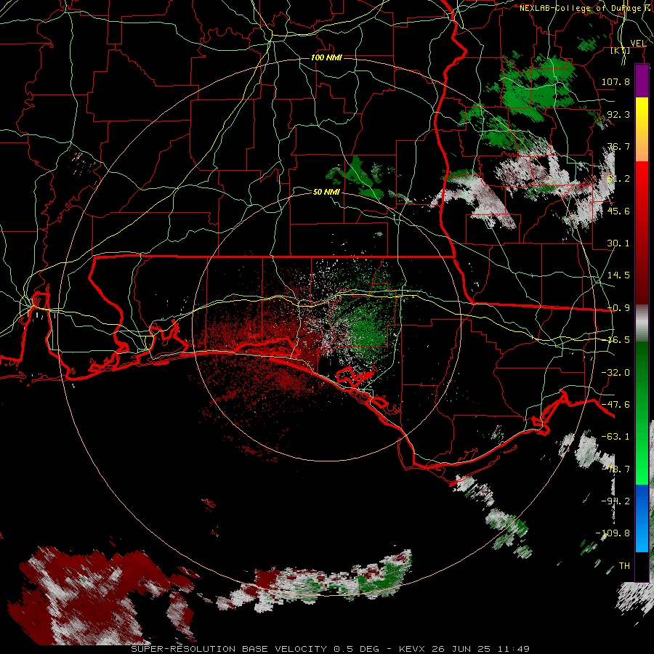654x654 pixels.
Task: Select the -47.6 value on velocity scale
Action: [615, 405]
